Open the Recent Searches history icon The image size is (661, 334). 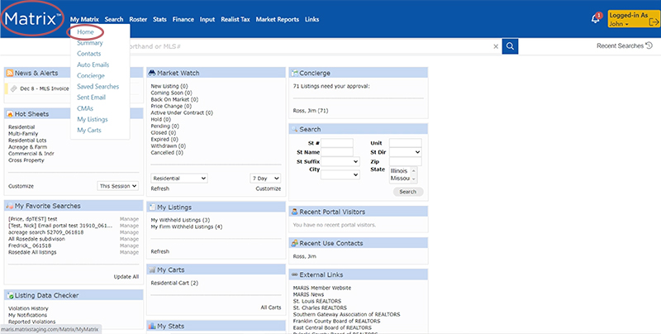pos(649,46)
